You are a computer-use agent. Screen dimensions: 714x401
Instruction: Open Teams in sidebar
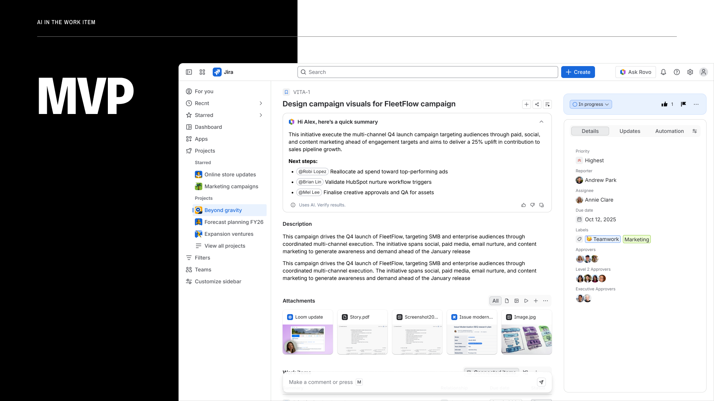225,270
